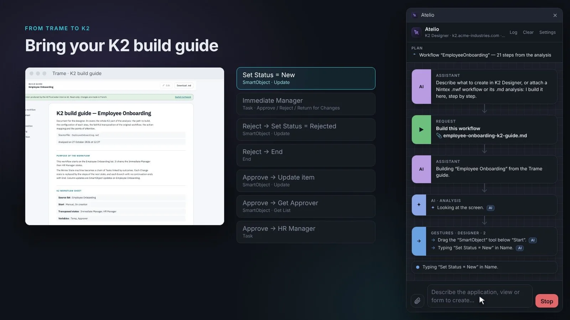Click the green play icon on the Request card
570x320 pixels.
pyautogui.click(x=421, y=130)
